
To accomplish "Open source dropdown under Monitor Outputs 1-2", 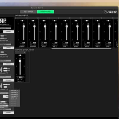I will [5, 28].
